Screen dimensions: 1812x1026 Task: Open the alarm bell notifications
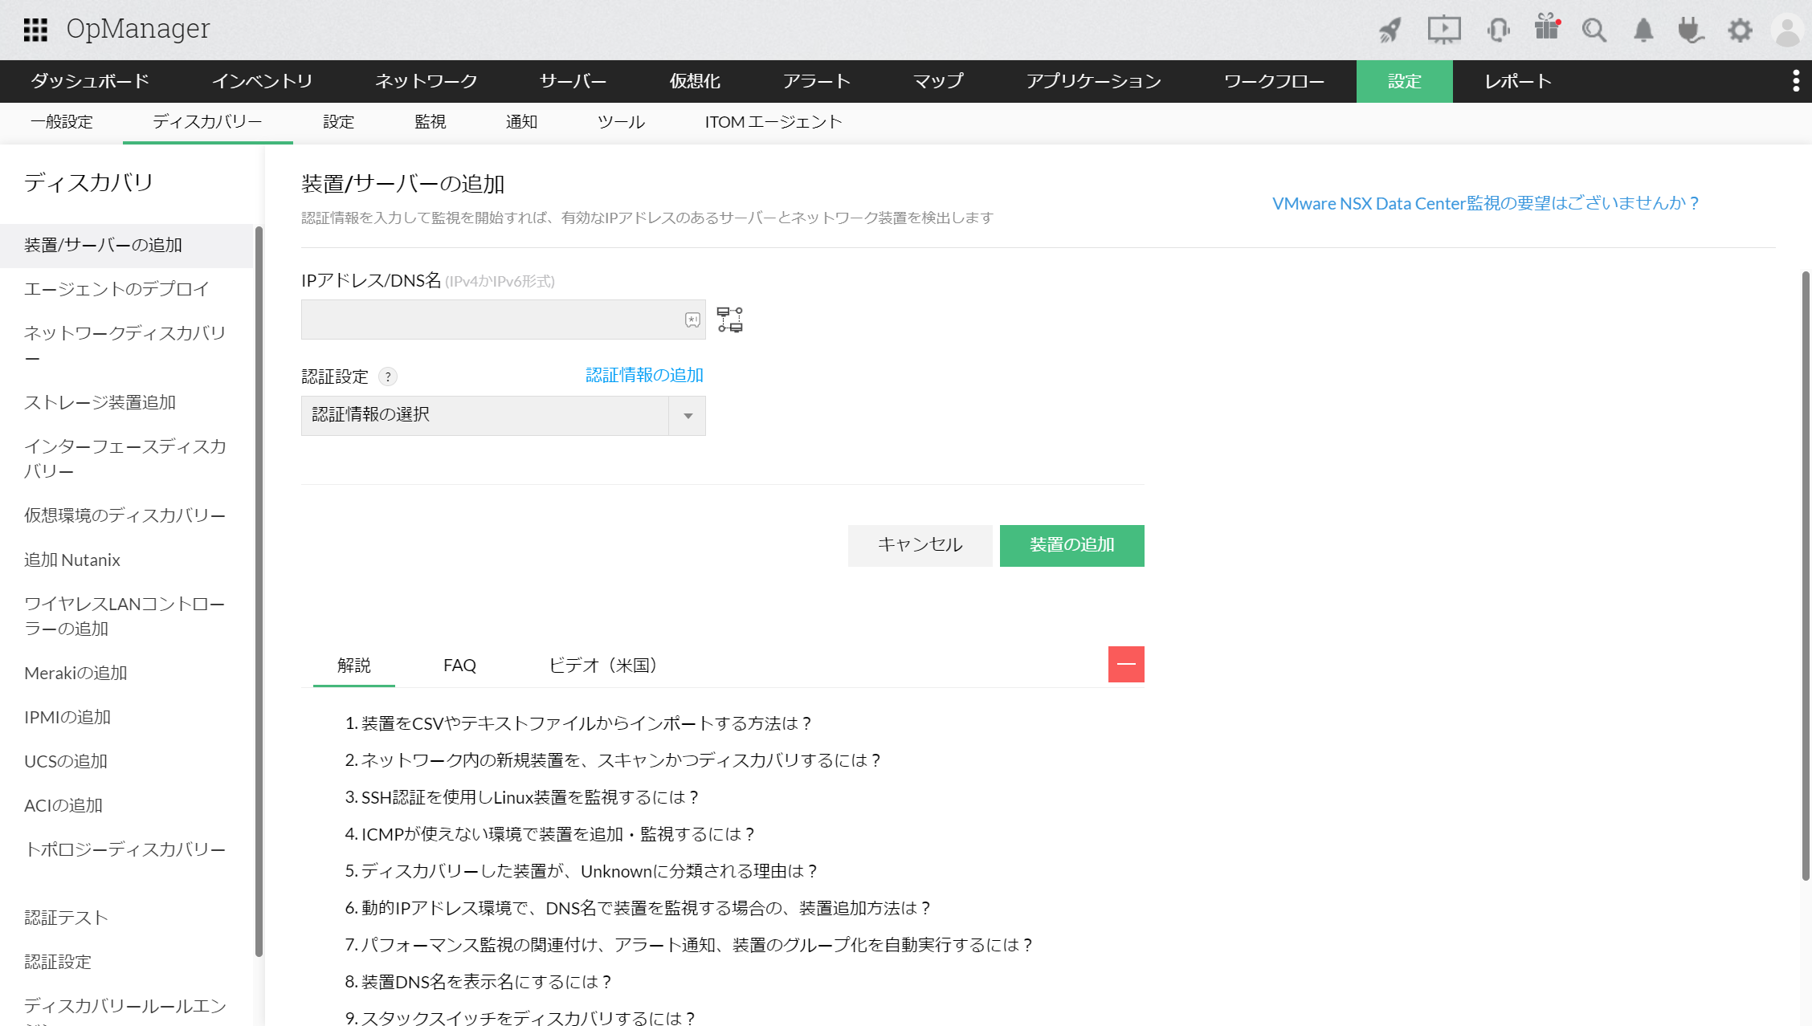(x=1643, y=31)
